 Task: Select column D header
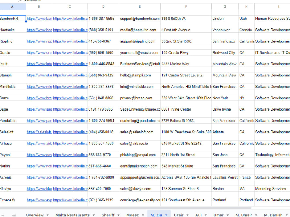pos(104,7)
